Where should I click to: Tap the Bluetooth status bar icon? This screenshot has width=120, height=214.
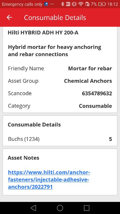pyautogui.click(x=62, y=4)
